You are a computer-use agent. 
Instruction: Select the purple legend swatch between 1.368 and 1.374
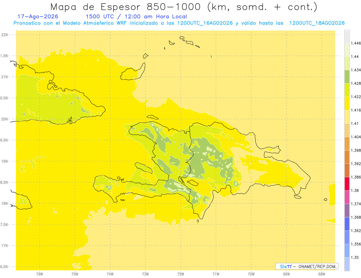pos(347,211)
